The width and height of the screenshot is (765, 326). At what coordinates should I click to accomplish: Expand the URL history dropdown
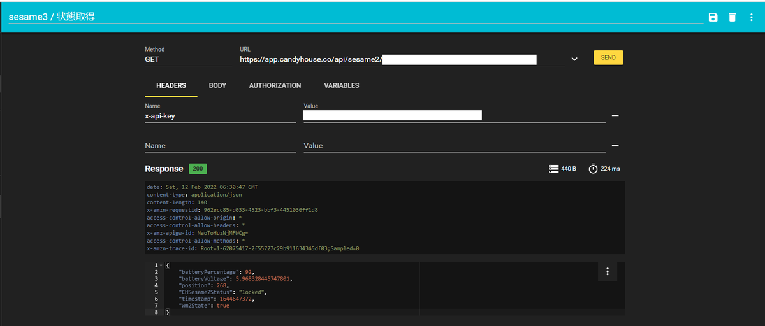(574, 59)
